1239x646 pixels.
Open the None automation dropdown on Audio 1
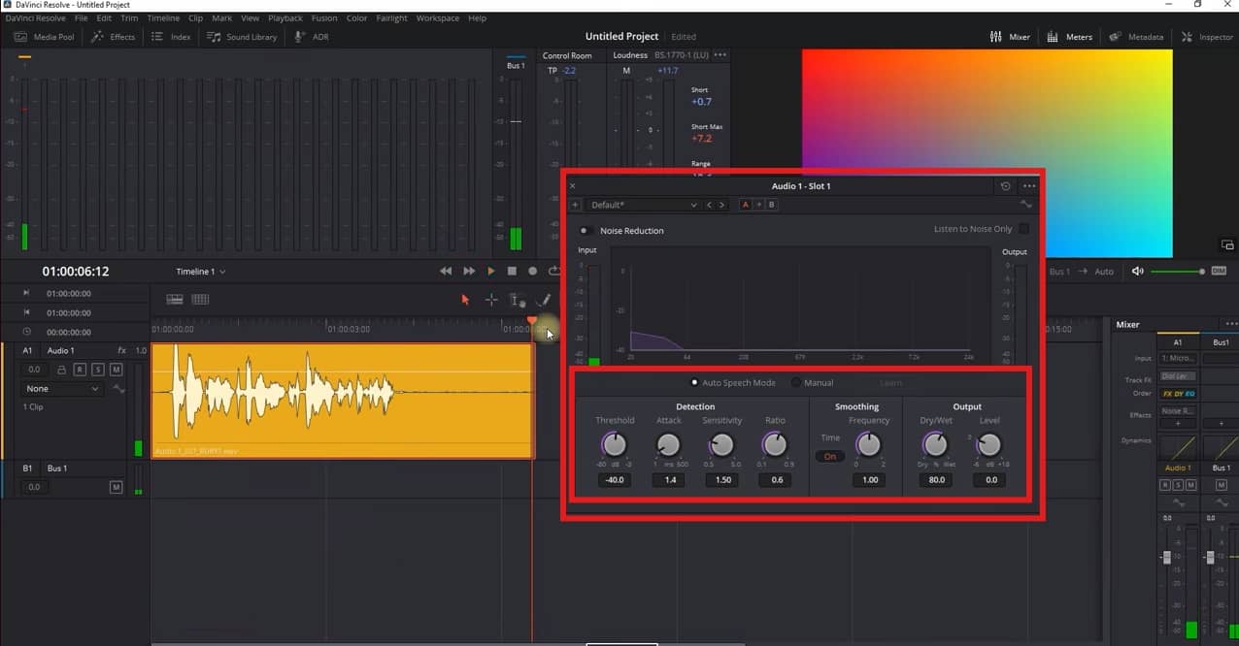click(63, 389)
